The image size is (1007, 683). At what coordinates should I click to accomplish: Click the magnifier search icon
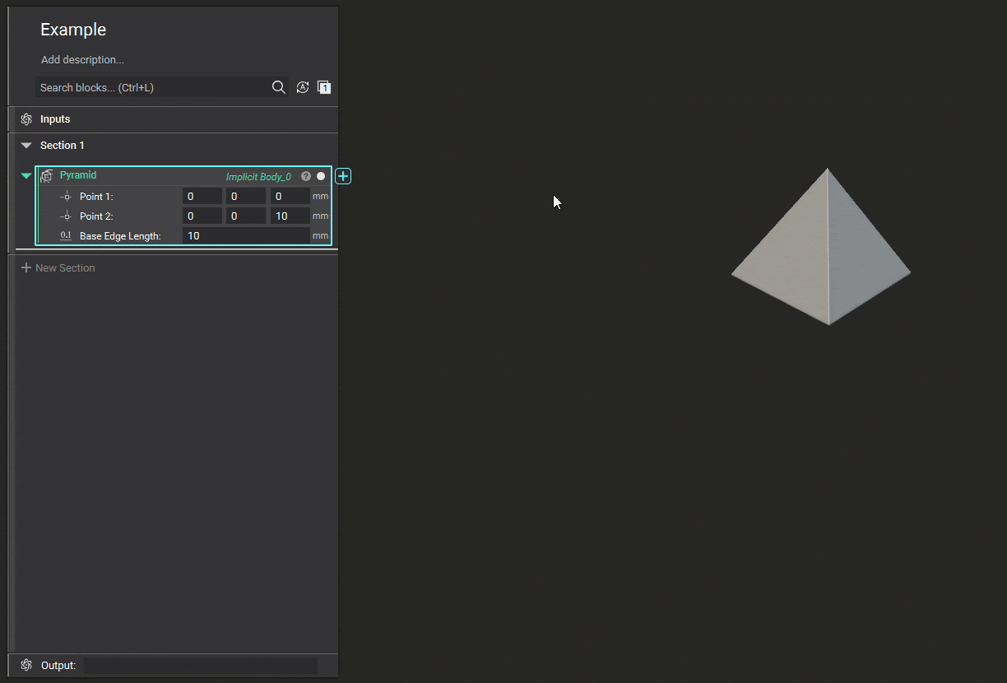tap(279, 87)
